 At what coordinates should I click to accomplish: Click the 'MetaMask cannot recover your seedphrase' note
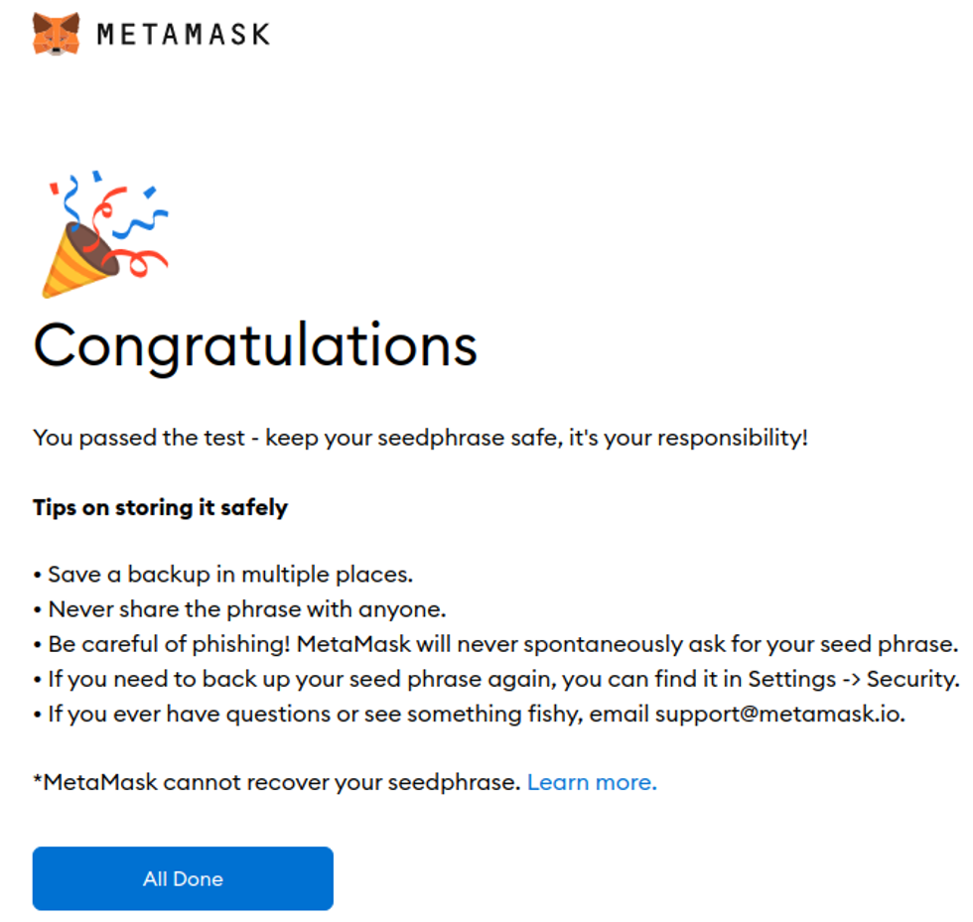pos(276,782)
